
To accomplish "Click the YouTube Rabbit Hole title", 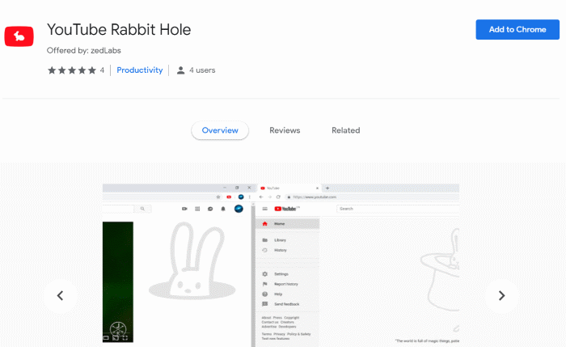I will pyautogui.click(x=119, y=30).
